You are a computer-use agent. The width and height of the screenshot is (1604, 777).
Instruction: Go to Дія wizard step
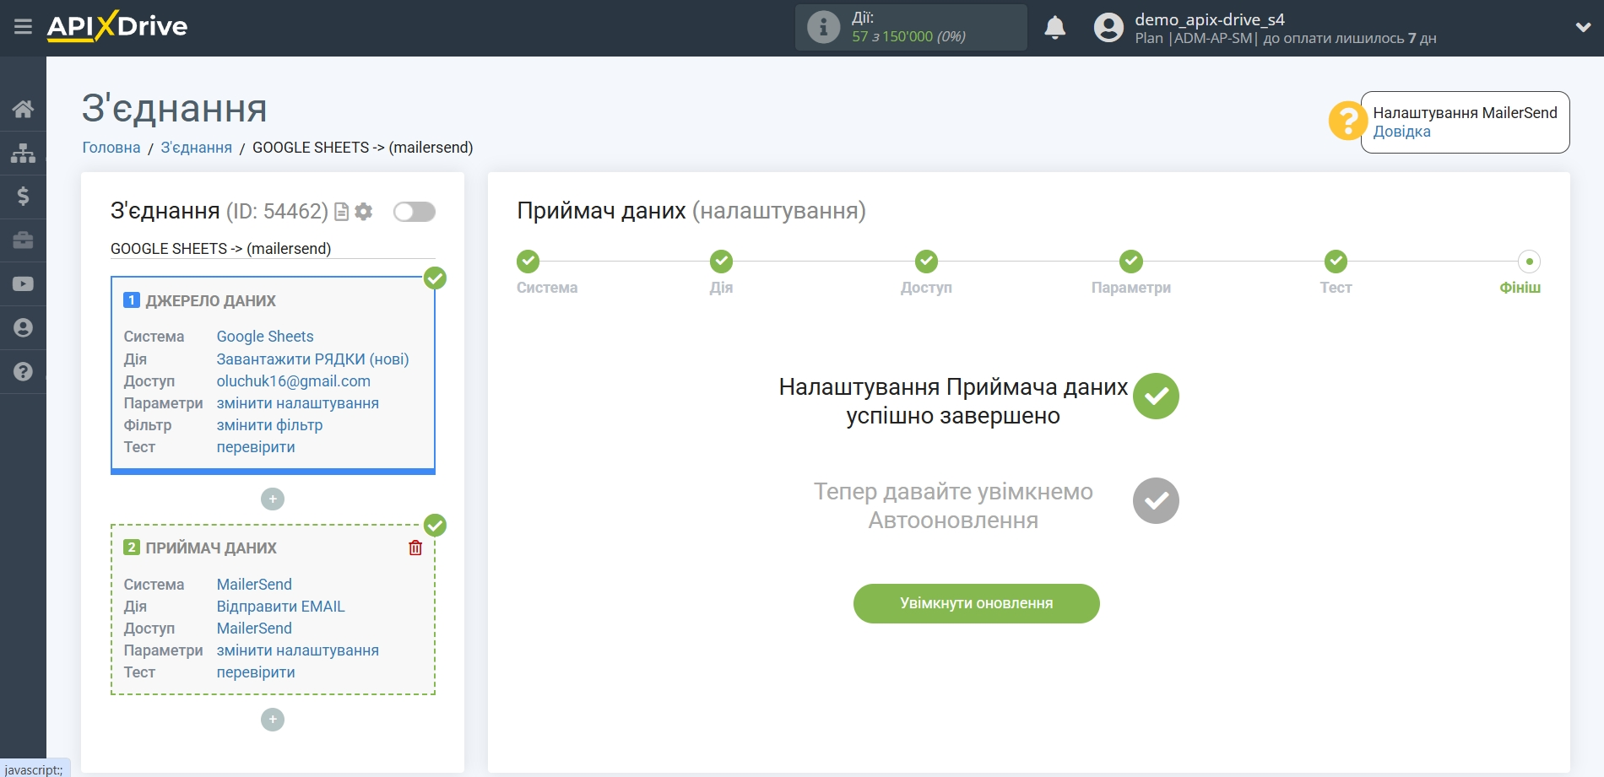[x=721, y=262]
